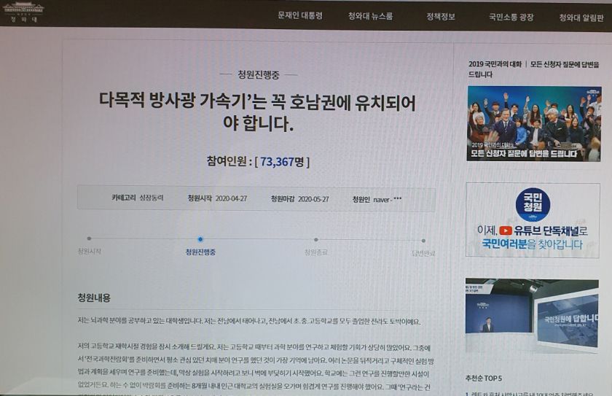Click the 청원내용 section heading
The width and height of the screenshot is (612, 396).
pyautogui.click(x=94, y=298)
